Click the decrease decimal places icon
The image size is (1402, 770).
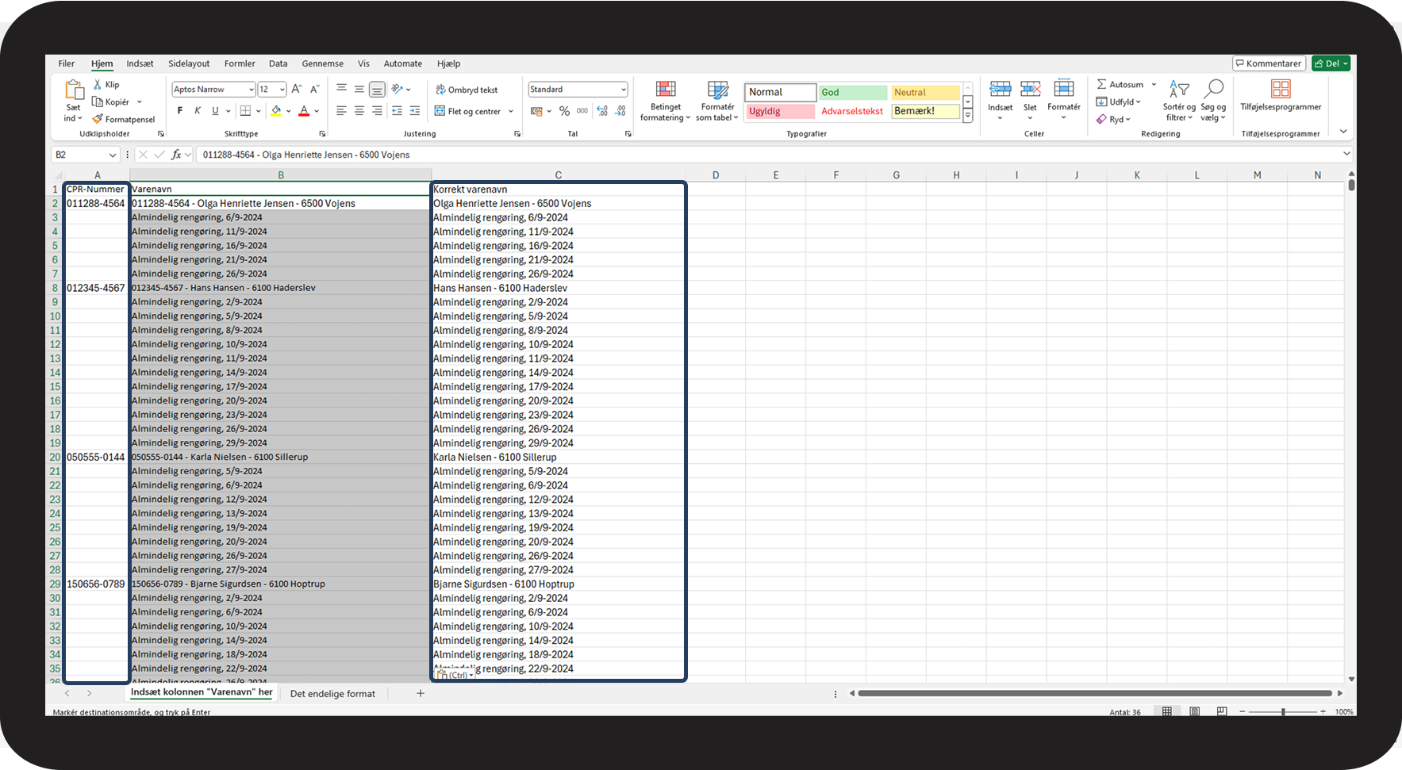[620, 111]
